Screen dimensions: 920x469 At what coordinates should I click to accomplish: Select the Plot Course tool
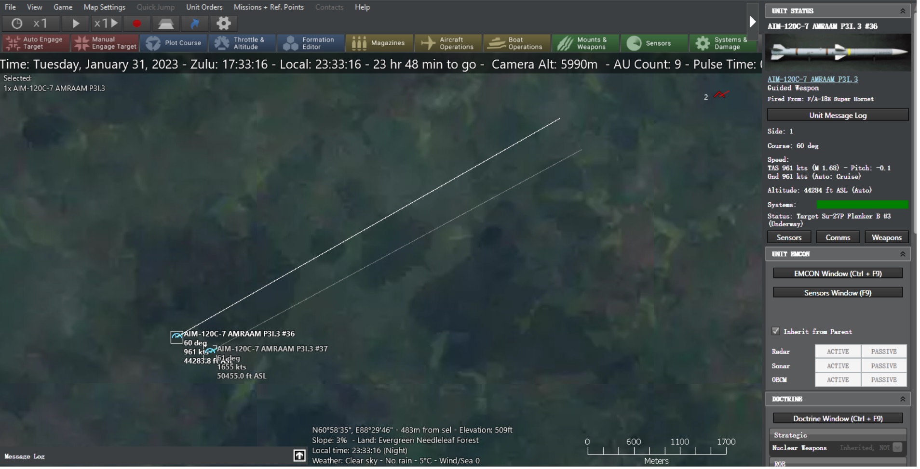pyautogui.click(x=175, y=43)
